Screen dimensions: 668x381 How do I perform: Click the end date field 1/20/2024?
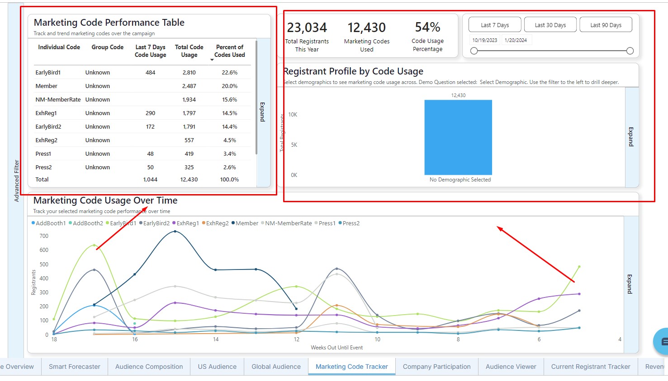[516, 40]
